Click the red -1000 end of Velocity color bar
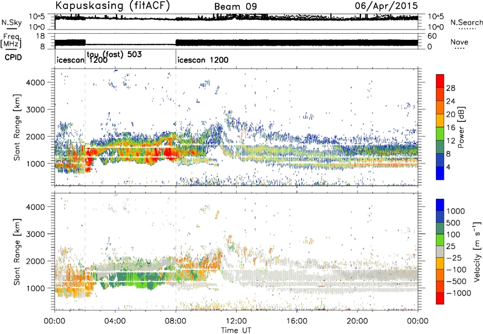This screenshot has width=483, height=334. point(440,298)
